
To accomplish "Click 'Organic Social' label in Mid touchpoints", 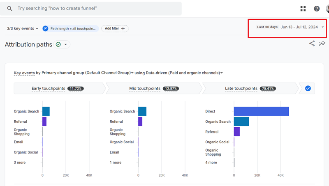I will pos(122,142).
